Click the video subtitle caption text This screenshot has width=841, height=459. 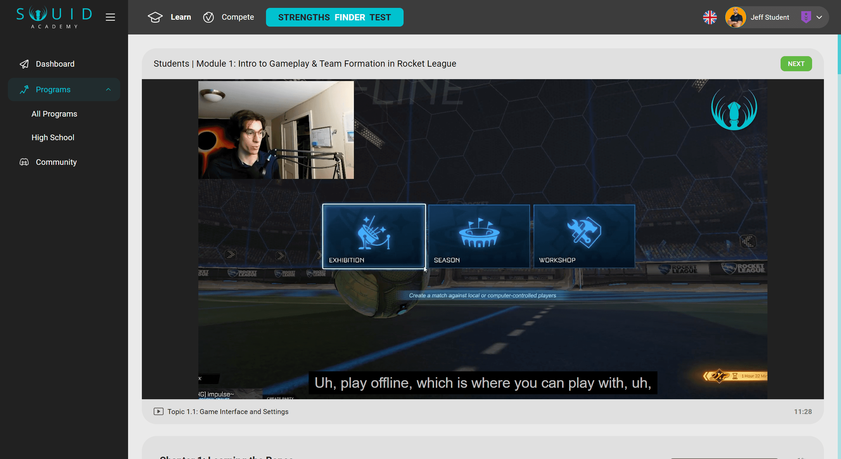pos(483,383)
